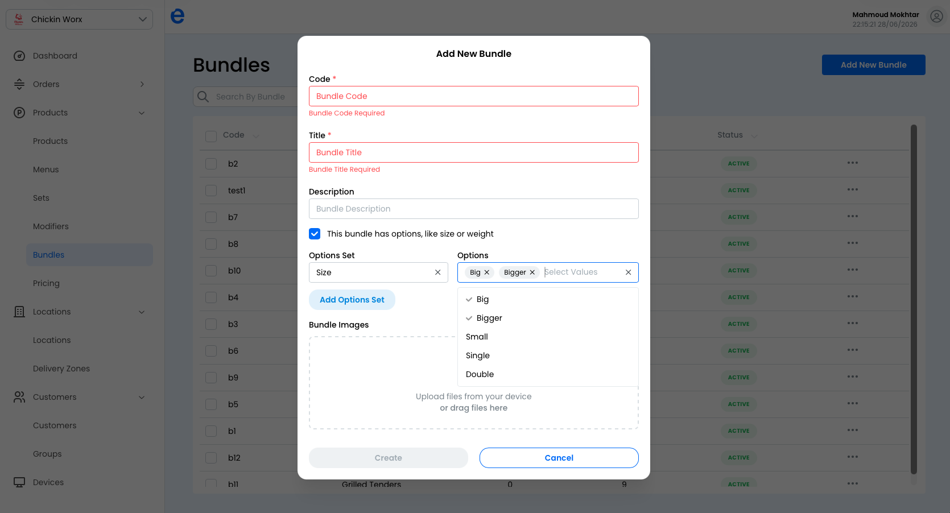Click the Customers people icon
This screenshot has width=950, height=513.
click(19, 397)
